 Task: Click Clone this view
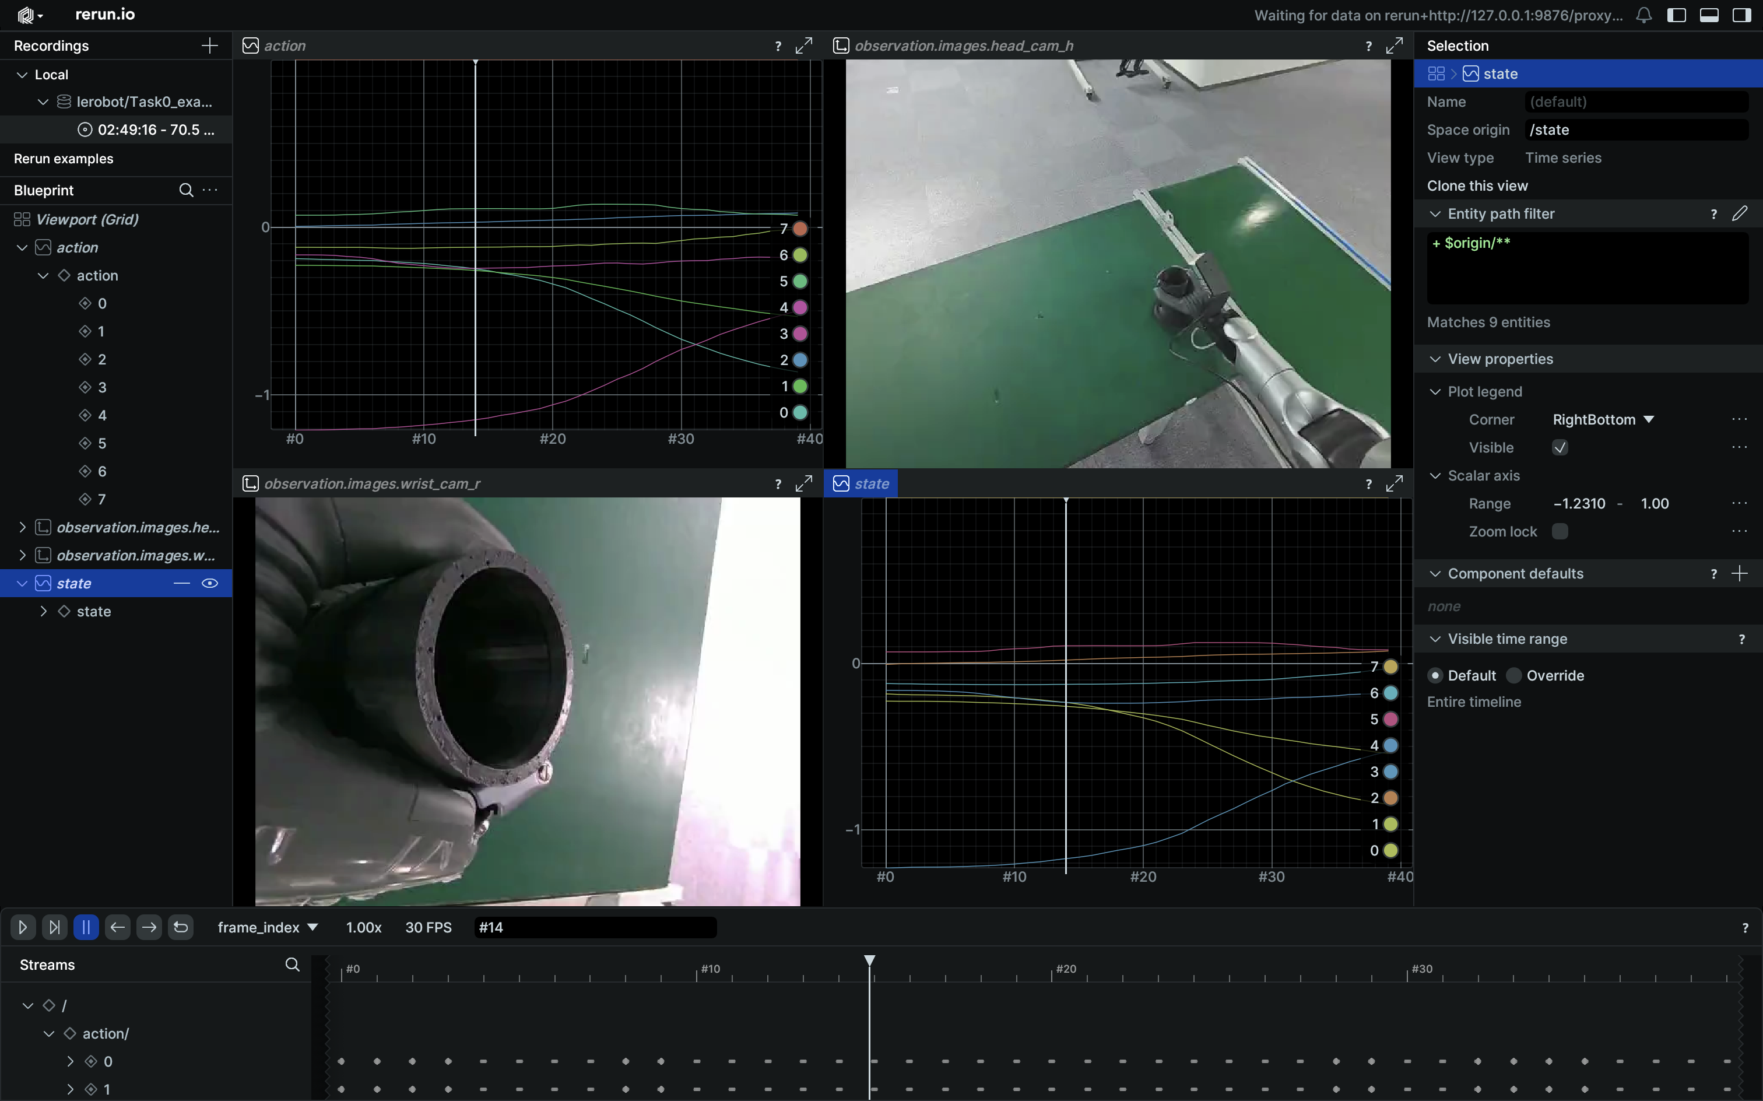click(1477, 185)
